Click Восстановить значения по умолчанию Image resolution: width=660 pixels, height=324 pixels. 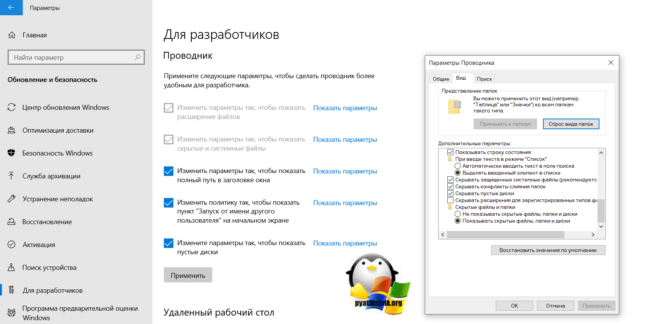tap(548, 250)
